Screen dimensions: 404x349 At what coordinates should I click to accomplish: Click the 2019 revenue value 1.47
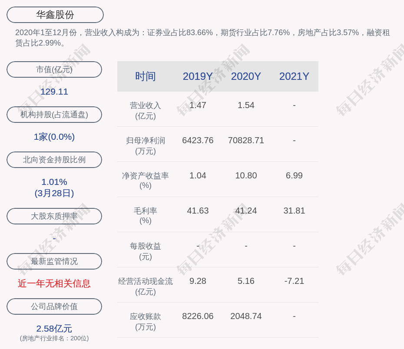tap(198, 105)
